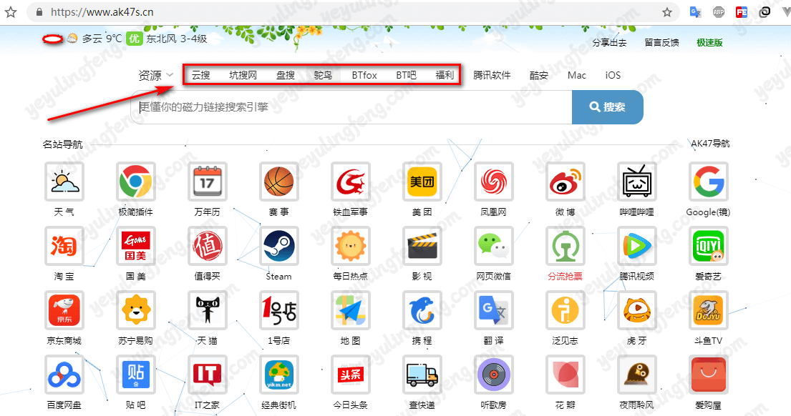Open the 万年历 calendar icon
This screenshot has height=416, width=791.
[208, 182]
